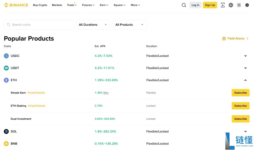Click the Max label beside 1.39%

point(106,93)
